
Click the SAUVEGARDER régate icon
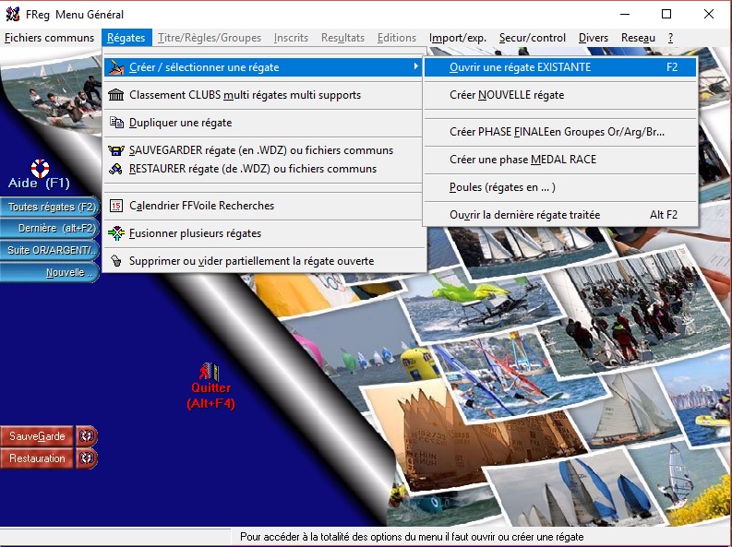click(116, 150)
